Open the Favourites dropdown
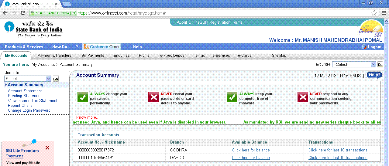 point(354,64)
